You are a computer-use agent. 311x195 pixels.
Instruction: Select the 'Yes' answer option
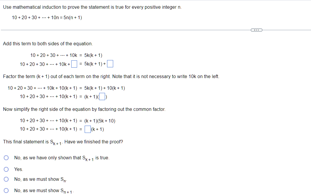(x=6, y=169)
